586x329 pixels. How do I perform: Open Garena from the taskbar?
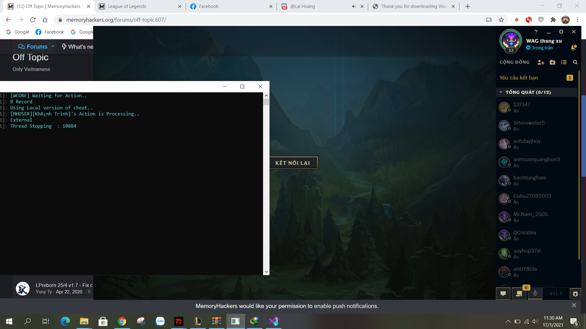[179, 321]
